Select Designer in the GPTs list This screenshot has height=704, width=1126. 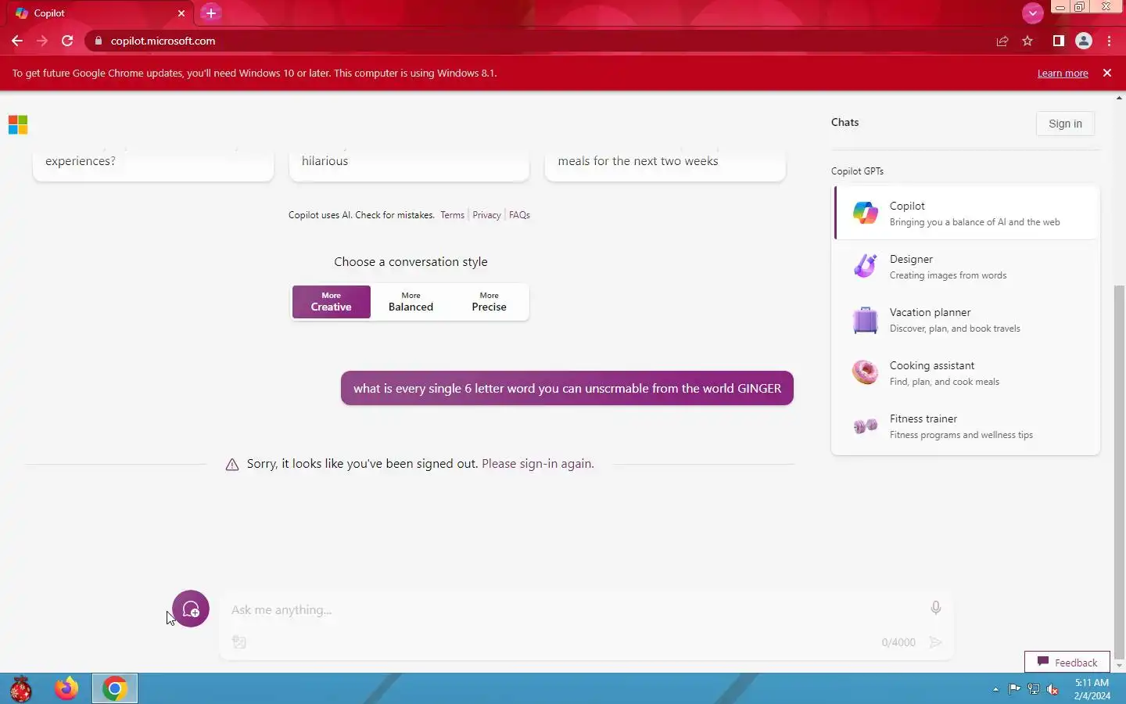coord(966,266)
